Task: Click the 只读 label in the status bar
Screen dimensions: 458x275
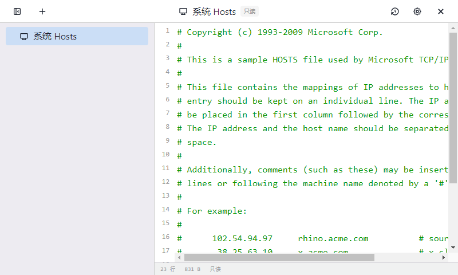Action: pos(215,269)
